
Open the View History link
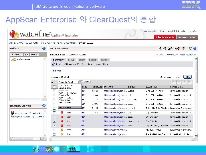pos(172,55)
